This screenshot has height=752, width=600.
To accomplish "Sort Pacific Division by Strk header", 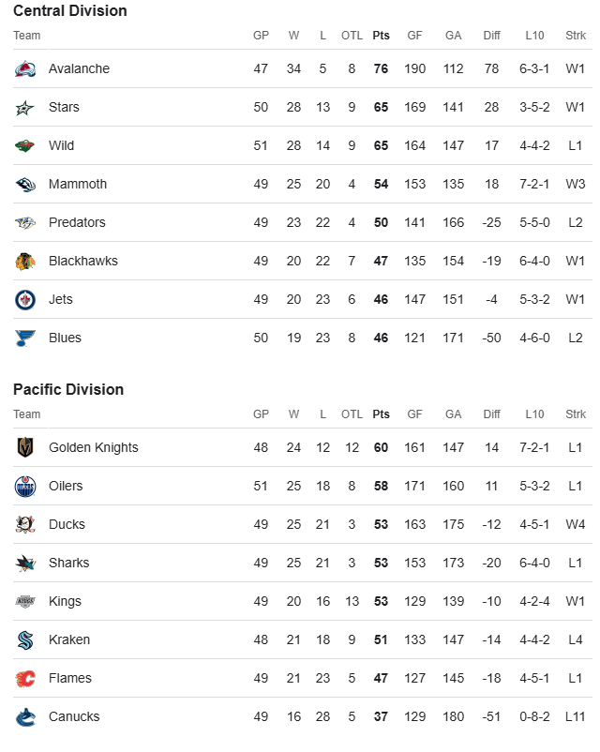I will pos(576,414).
